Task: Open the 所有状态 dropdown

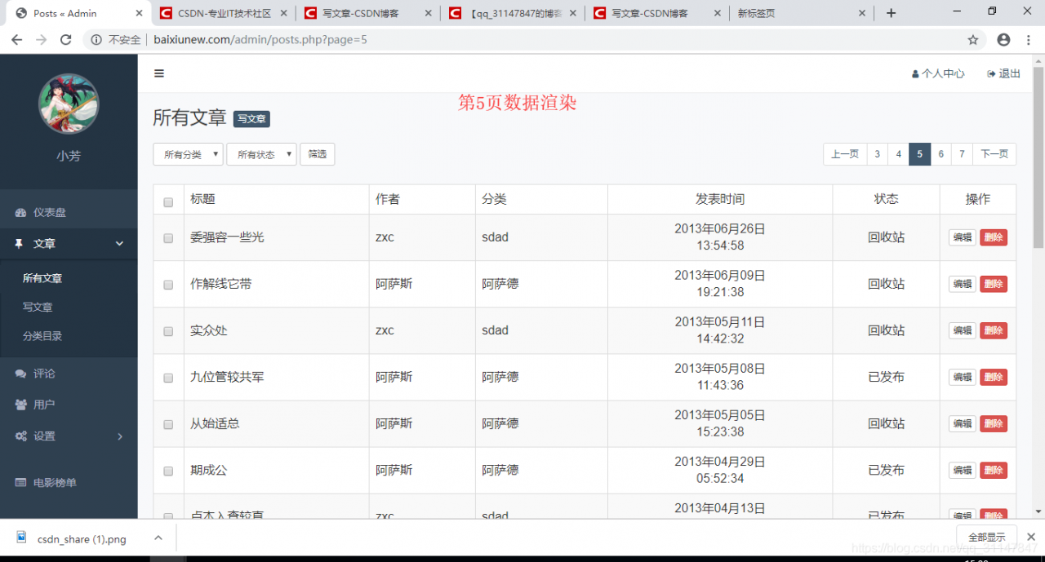Action: [x=261, y=153]
